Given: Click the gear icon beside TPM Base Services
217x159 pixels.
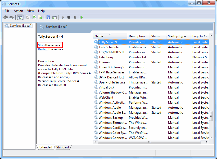Looking at the screenshot, I should coord(96,72).
